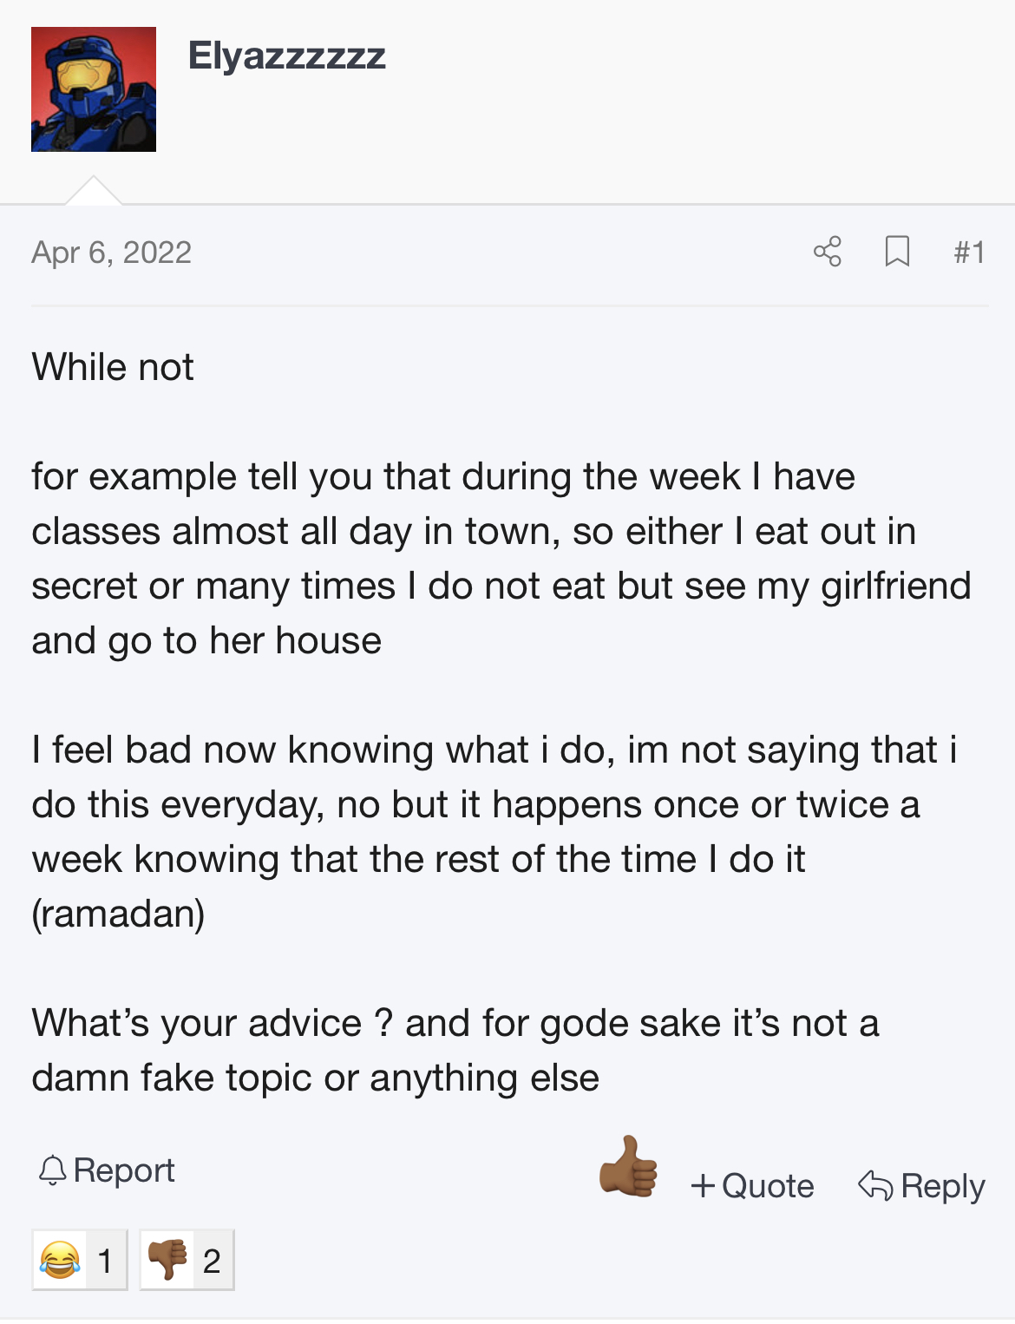Bookmark this post with the bookmark icon
Viewport: 1015px width, 1324px height.
tap(897, 252)
